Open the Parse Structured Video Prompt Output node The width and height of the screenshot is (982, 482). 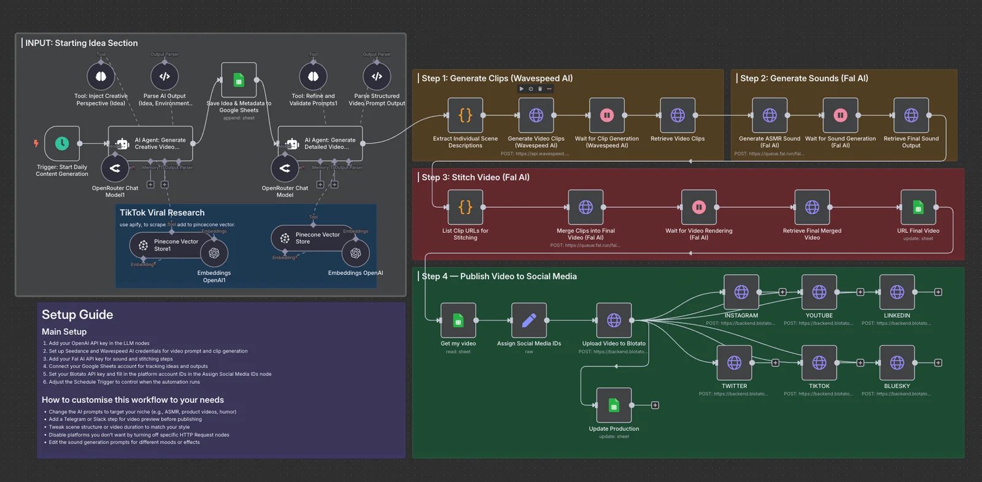(x=377, y=77)
